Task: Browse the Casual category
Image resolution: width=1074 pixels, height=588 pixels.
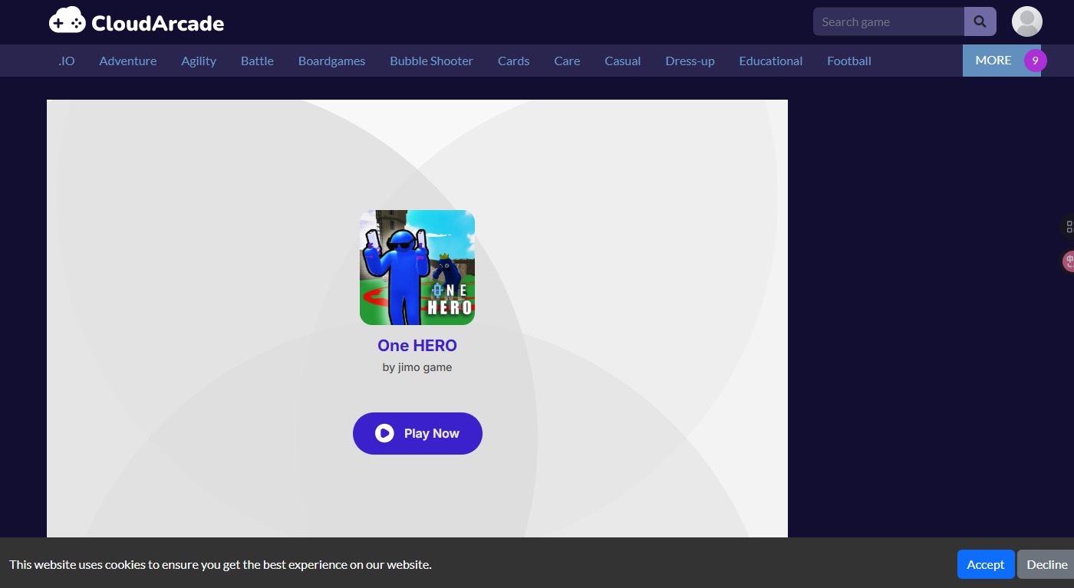Action: tap(622, 61)
